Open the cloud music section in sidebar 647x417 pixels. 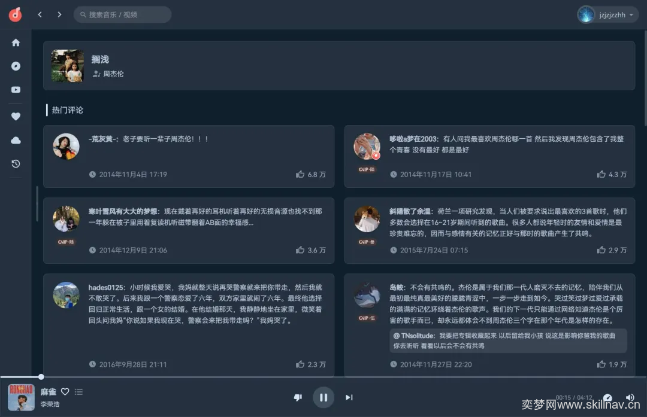(x=16, y=141)
